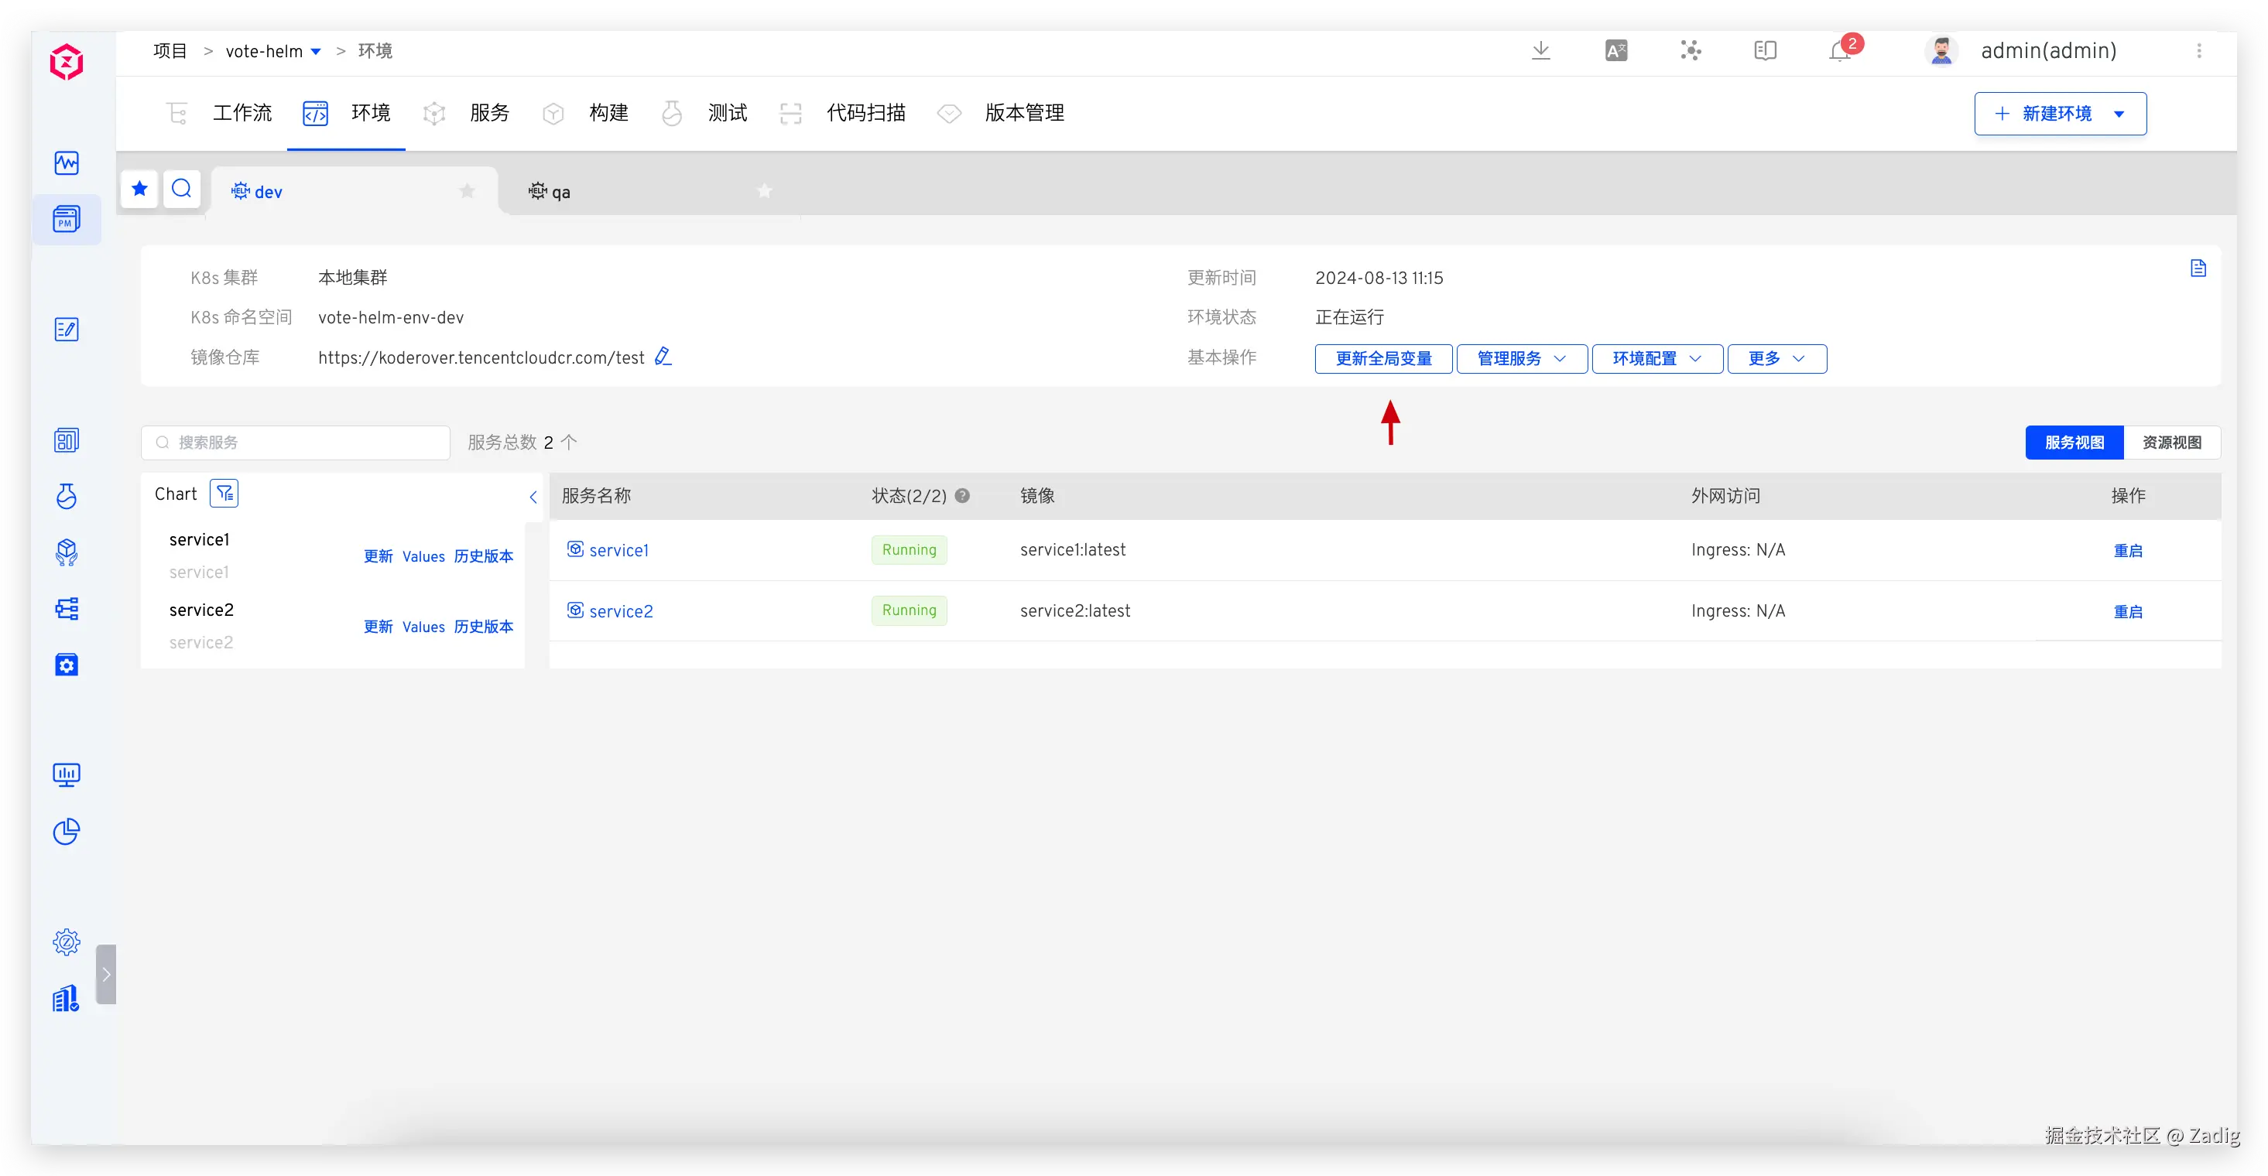Open the environment search magnifier icon

pos(181,188)
